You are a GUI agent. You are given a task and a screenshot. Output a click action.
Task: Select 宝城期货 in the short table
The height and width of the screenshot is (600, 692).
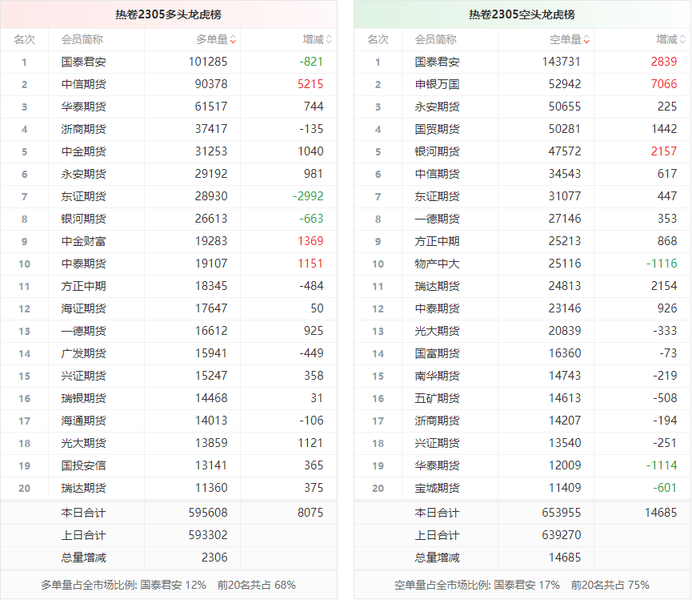click(437, 488)
